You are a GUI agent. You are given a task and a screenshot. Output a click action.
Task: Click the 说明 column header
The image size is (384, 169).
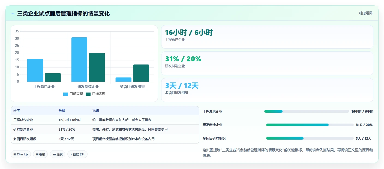point(96,111)
